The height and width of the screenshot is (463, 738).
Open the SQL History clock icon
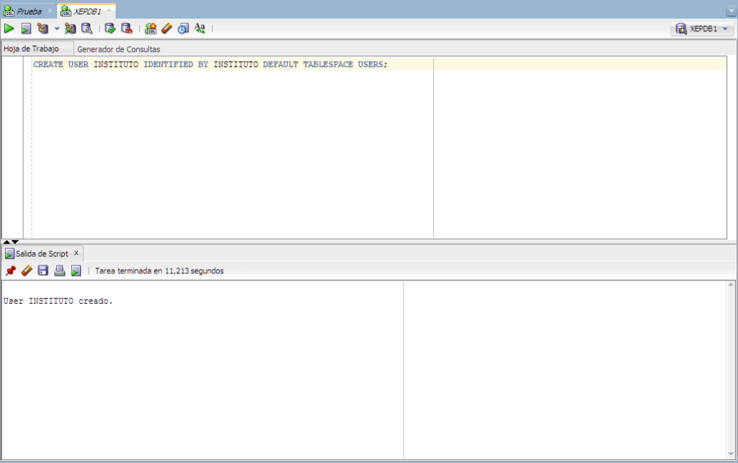pos(183,29)
